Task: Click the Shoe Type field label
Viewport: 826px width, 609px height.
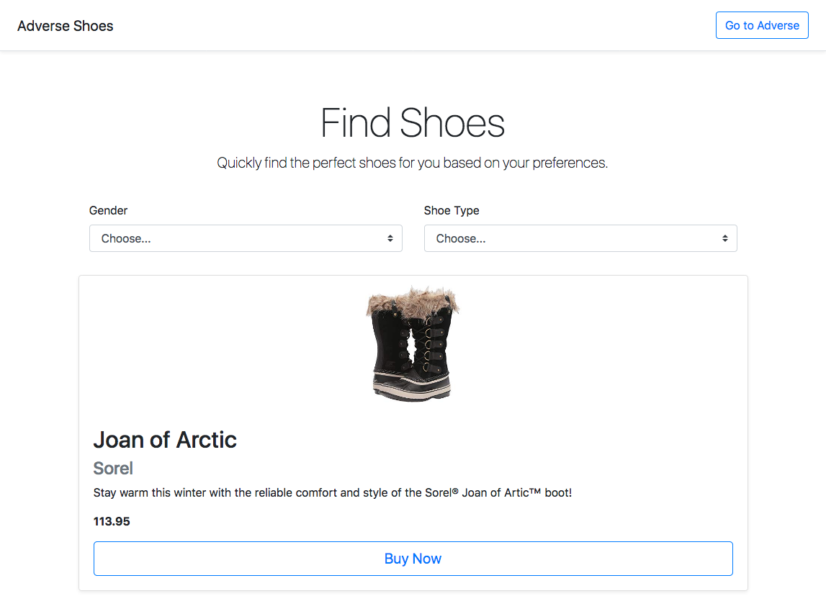Action: tap(452, 210)
